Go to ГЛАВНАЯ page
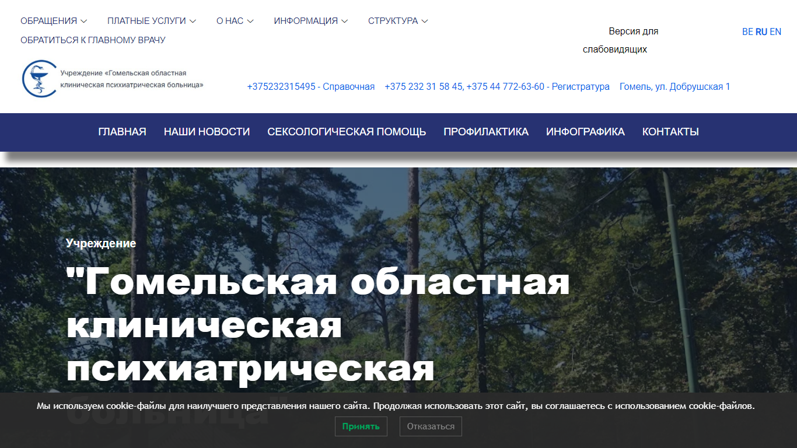 coord(123,132)
